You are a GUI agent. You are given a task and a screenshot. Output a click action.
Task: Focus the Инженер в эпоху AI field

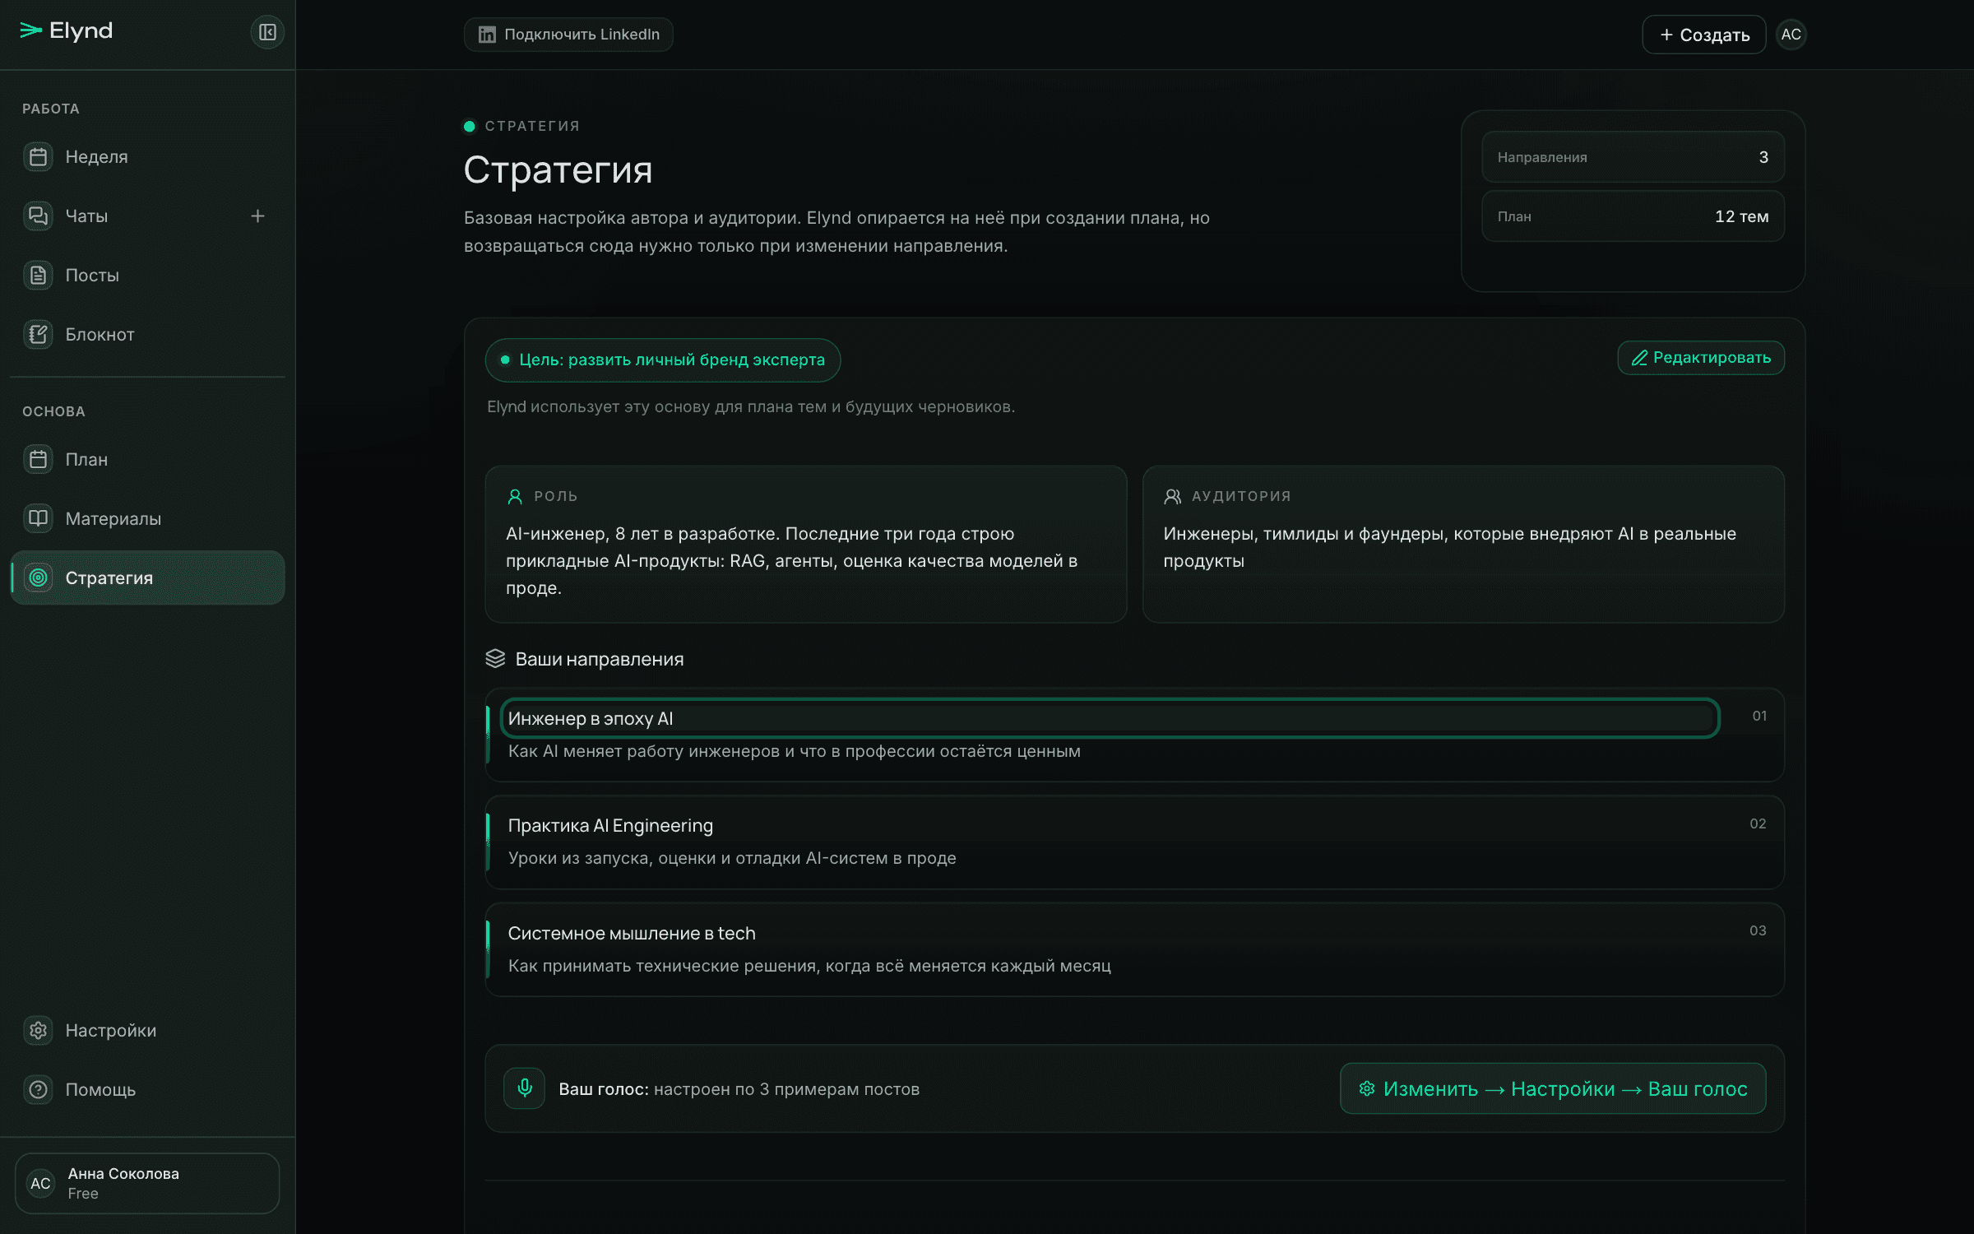(x=1110, y=718)
